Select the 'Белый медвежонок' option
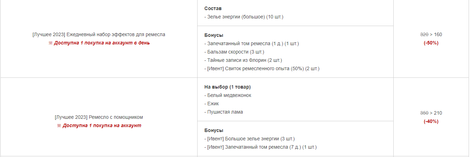 [228, 95]
